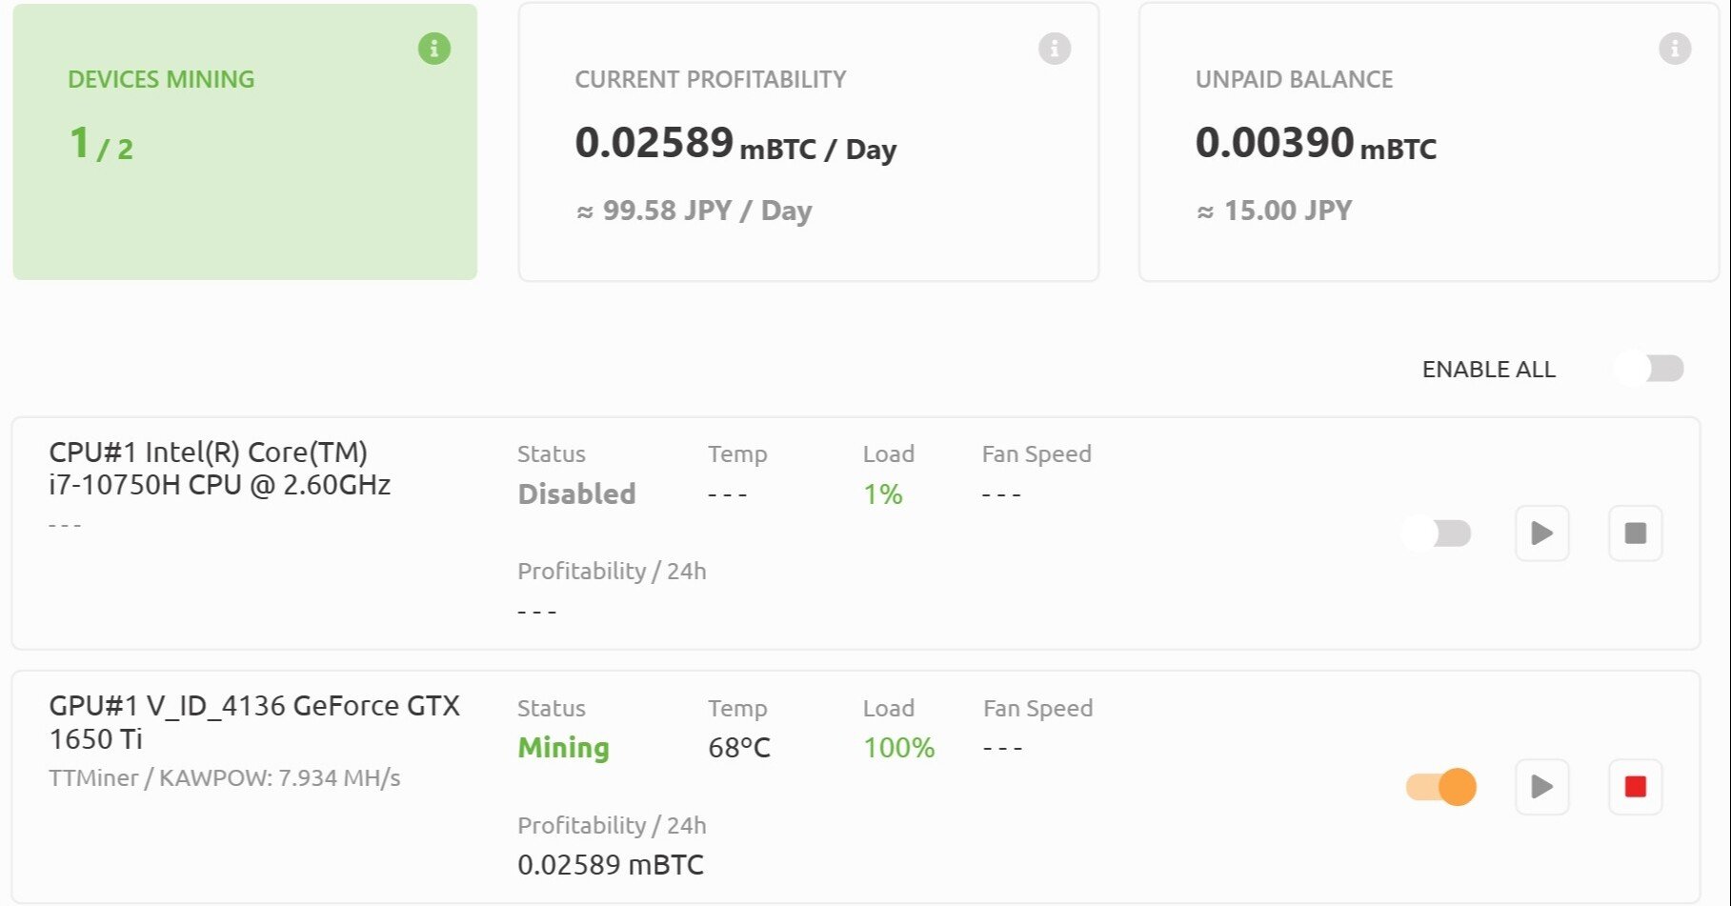Viewport: 1731px width, 906px height.
Task: Start mining on CPU#1 with play button
Action: pyautogui.click(x=1541, y=534)
